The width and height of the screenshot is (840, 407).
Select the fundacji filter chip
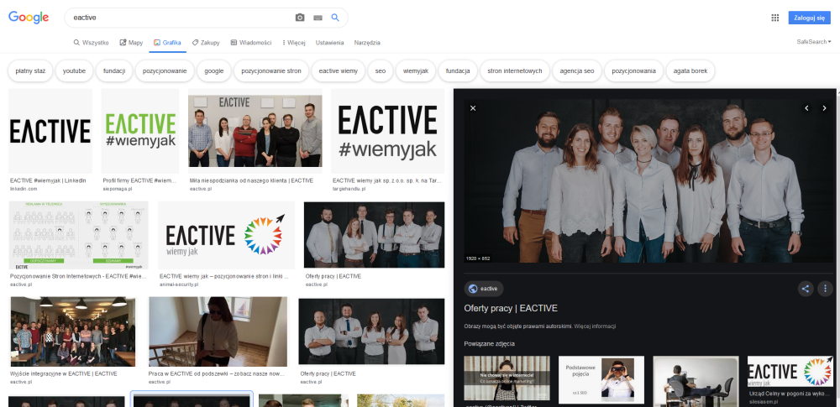[x=114, y=70]
